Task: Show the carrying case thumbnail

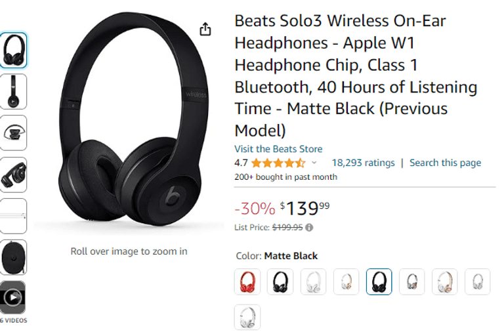Action: tap(13, 257)
